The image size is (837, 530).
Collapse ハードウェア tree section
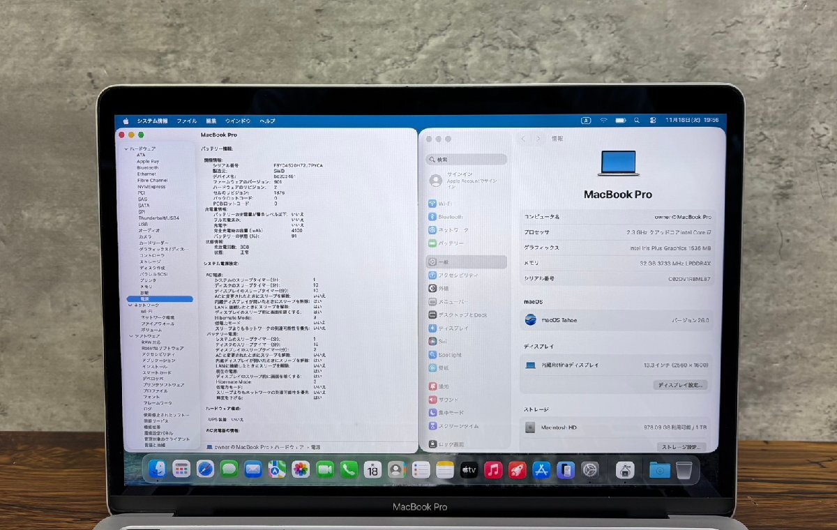click(126, 149)
